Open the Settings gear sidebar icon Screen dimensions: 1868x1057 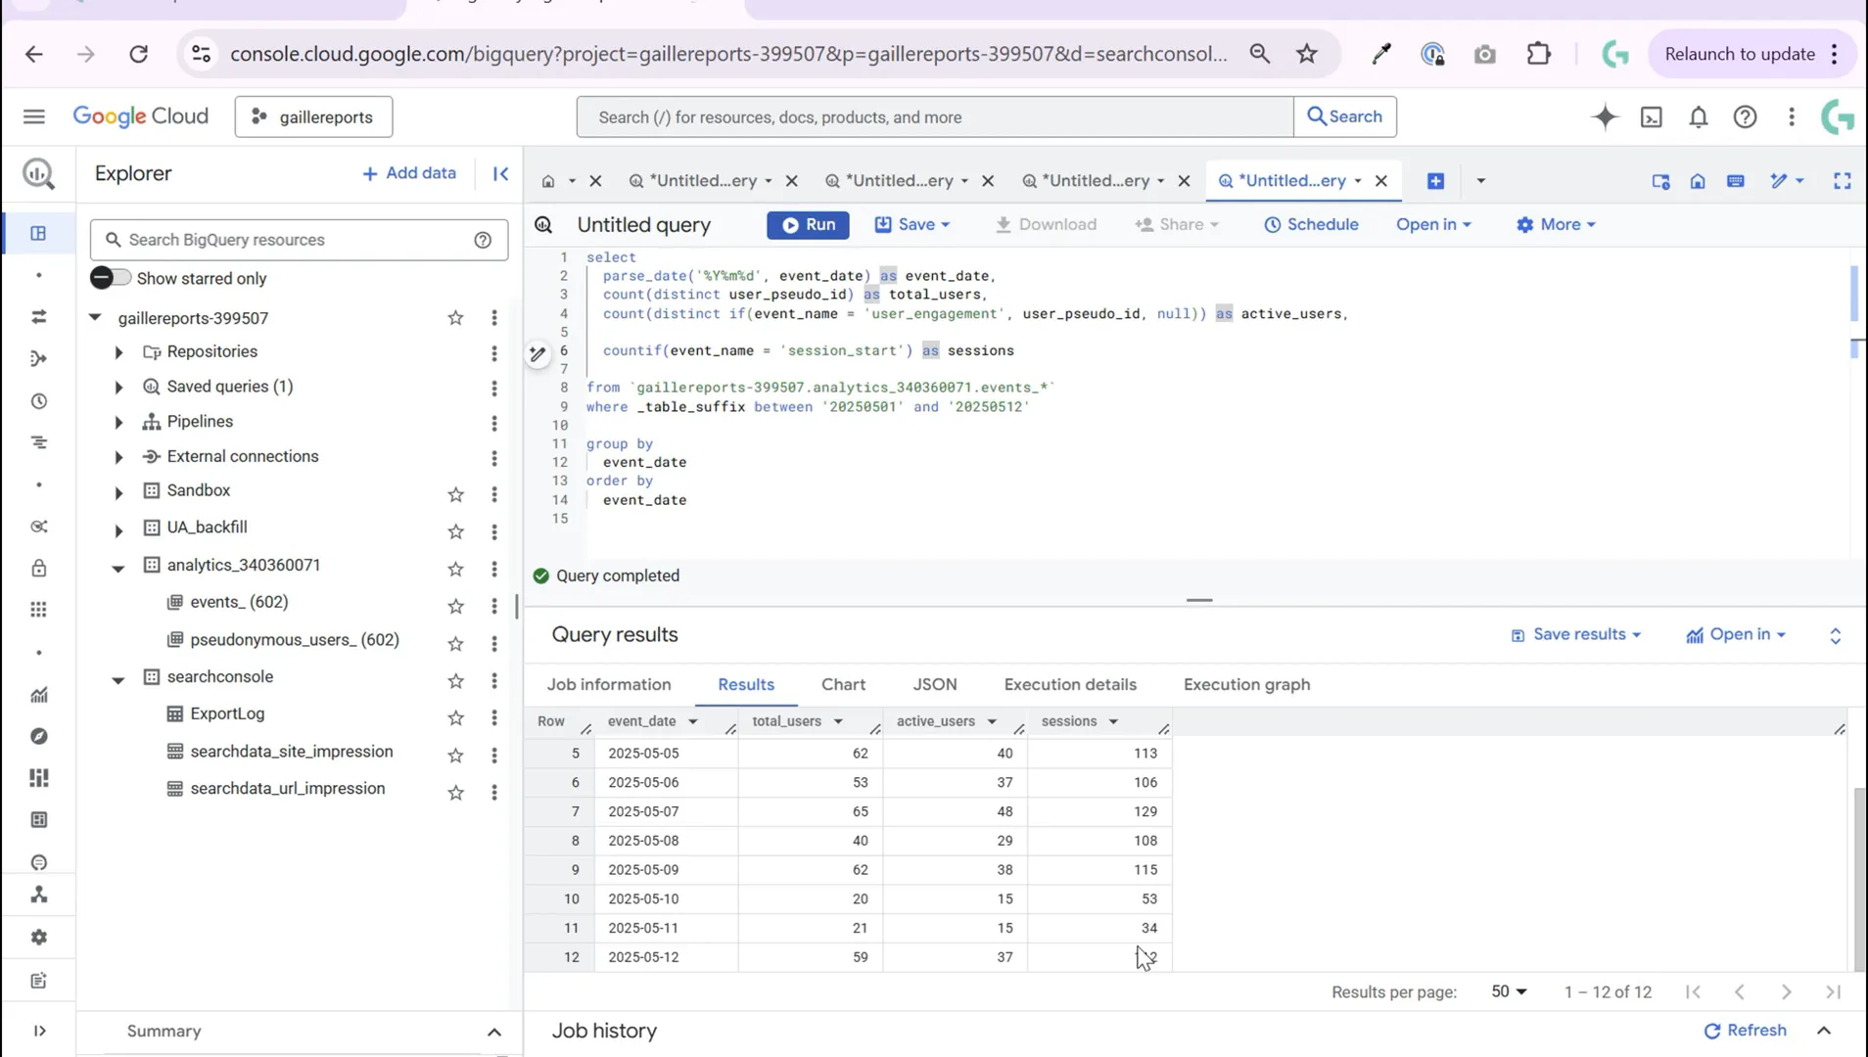[38, 937]
